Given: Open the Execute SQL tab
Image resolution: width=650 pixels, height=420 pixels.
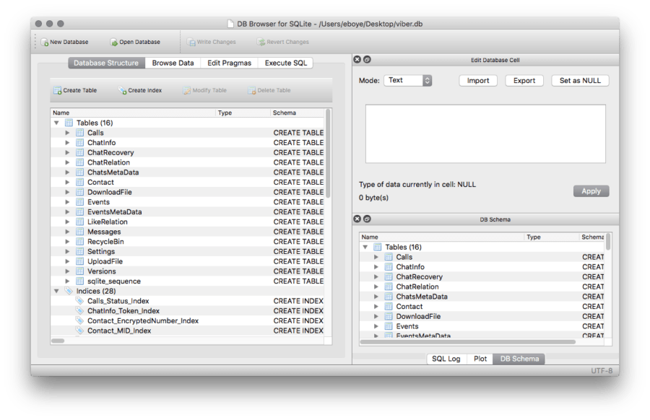Looking at the screenshot, I should [x=285, y=63].
